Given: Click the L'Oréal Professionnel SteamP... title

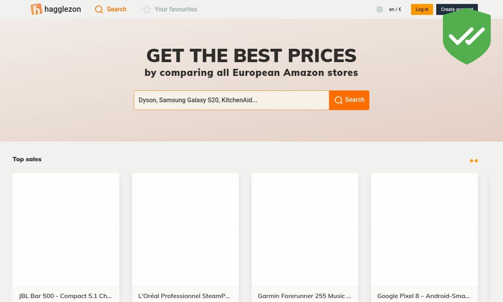Looking at the screenshot, I should (184, 296).
